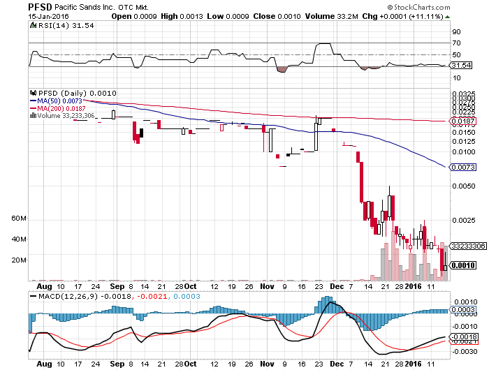The width and height of the screenshot is (489, 370).
Task: Click the 15-Jan-2016 date label
Action: [x=48, y=17]
